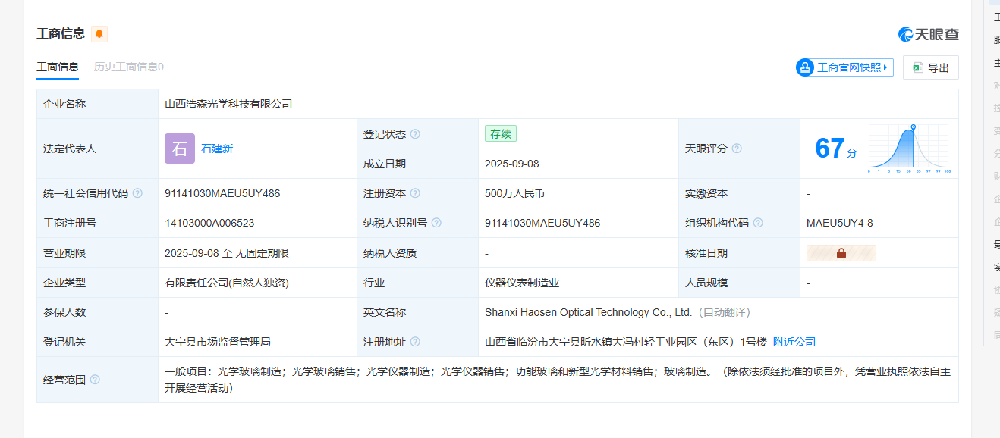Click 附近公司 nearby companies link
This screenshot has height=438, width=1000.
click(794, 342)
